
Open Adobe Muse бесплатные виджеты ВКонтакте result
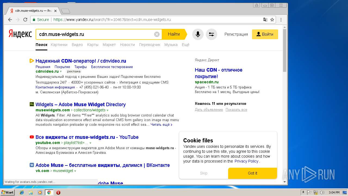pos(103,165)
